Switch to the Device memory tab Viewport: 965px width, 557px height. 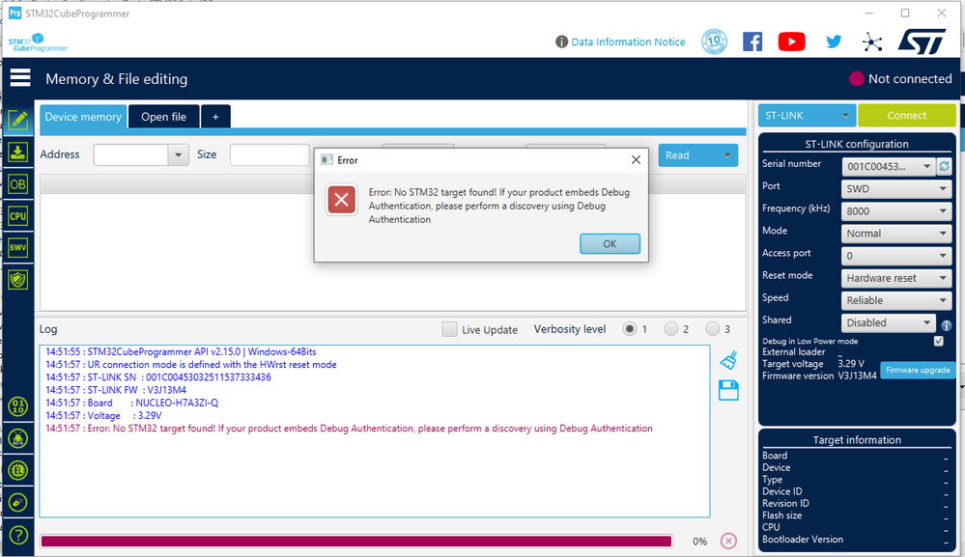pyautogui.click(x=83, y=117)
